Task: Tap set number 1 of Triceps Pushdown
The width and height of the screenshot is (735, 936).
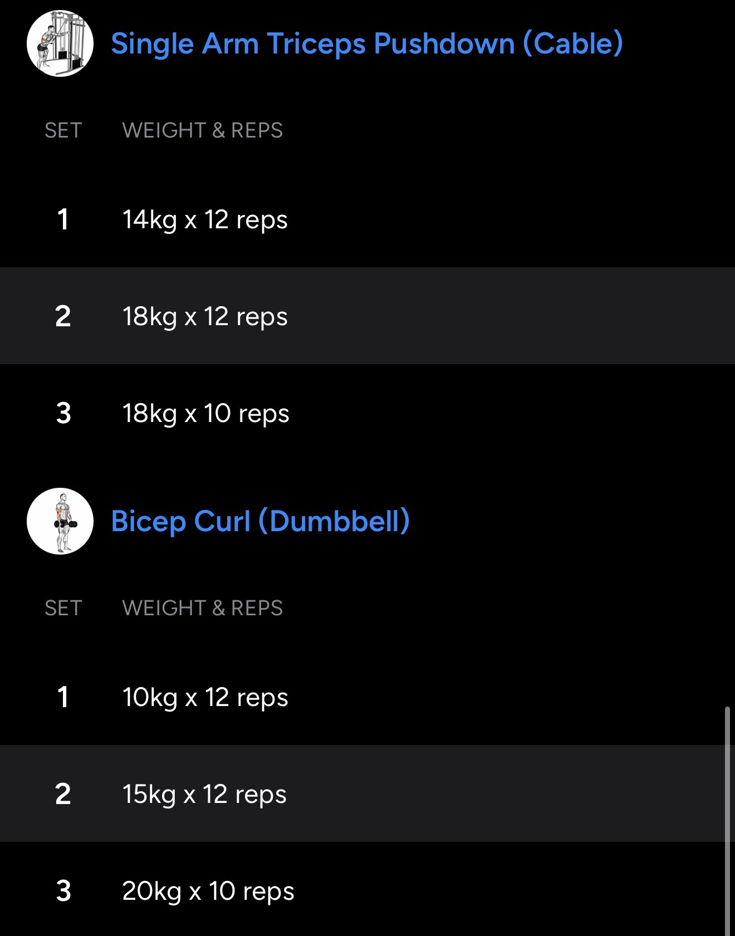Action: 63,219
